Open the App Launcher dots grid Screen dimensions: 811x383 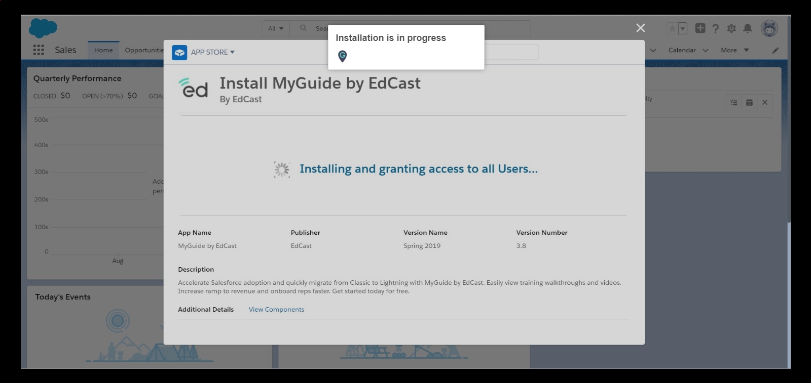pyautogui.click(x=39, y=50)
